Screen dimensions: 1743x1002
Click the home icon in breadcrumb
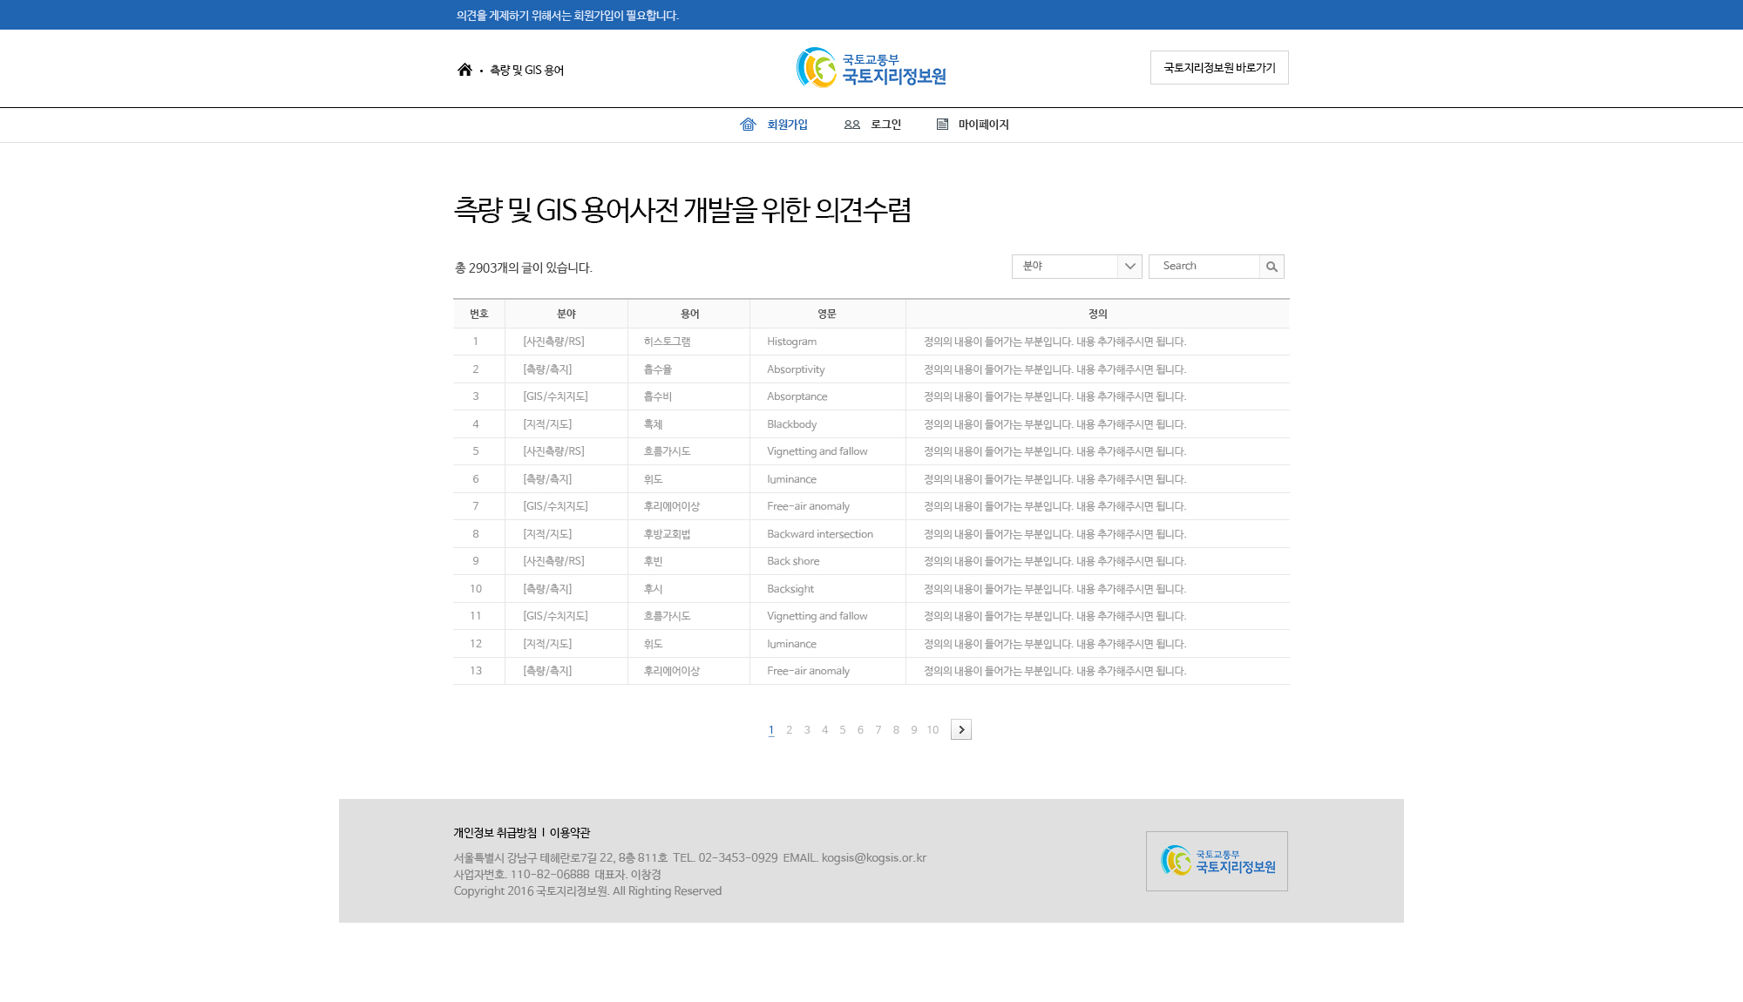coord(465,70)
